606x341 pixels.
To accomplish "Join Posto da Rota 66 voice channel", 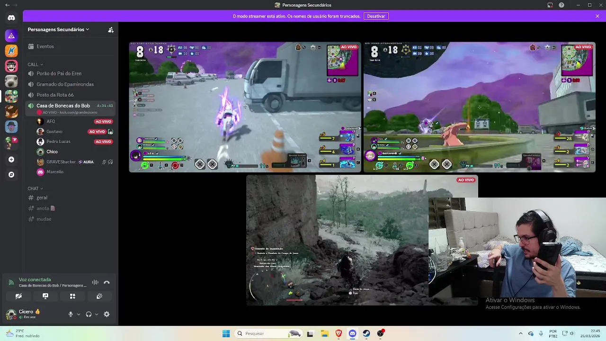I will (71, 95).
